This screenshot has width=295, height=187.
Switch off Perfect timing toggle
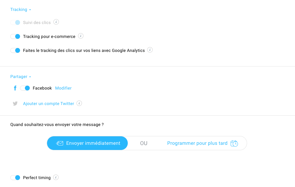point(15,178)
